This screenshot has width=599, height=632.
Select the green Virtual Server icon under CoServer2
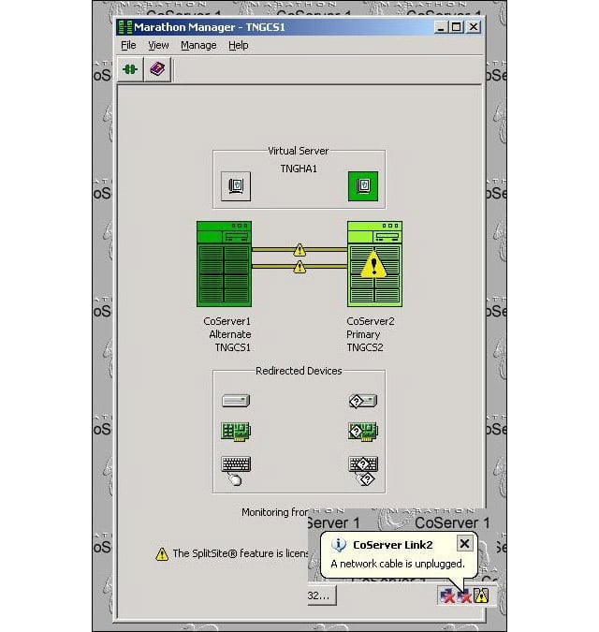pos(363,186)
